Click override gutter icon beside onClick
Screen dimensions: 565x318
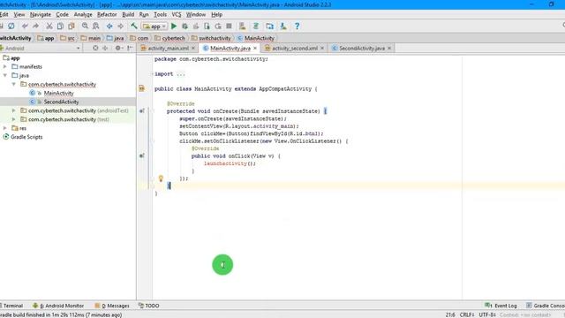tap(142, 155)
